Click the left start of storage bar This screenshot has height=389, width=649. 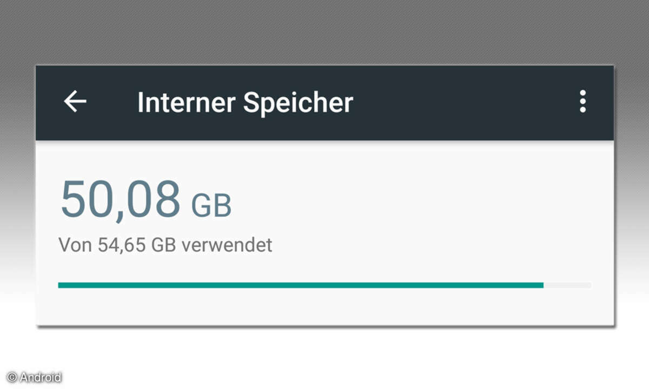coord(61,285)
